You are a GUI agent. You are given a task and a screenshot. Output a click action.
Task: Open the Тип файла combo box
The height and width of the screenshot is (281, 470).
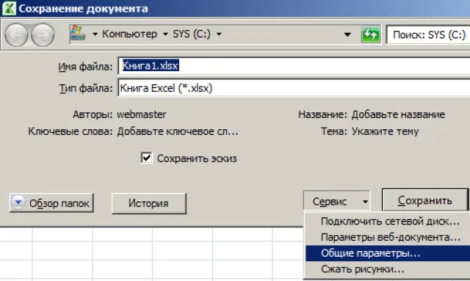(x=294, y=88)
